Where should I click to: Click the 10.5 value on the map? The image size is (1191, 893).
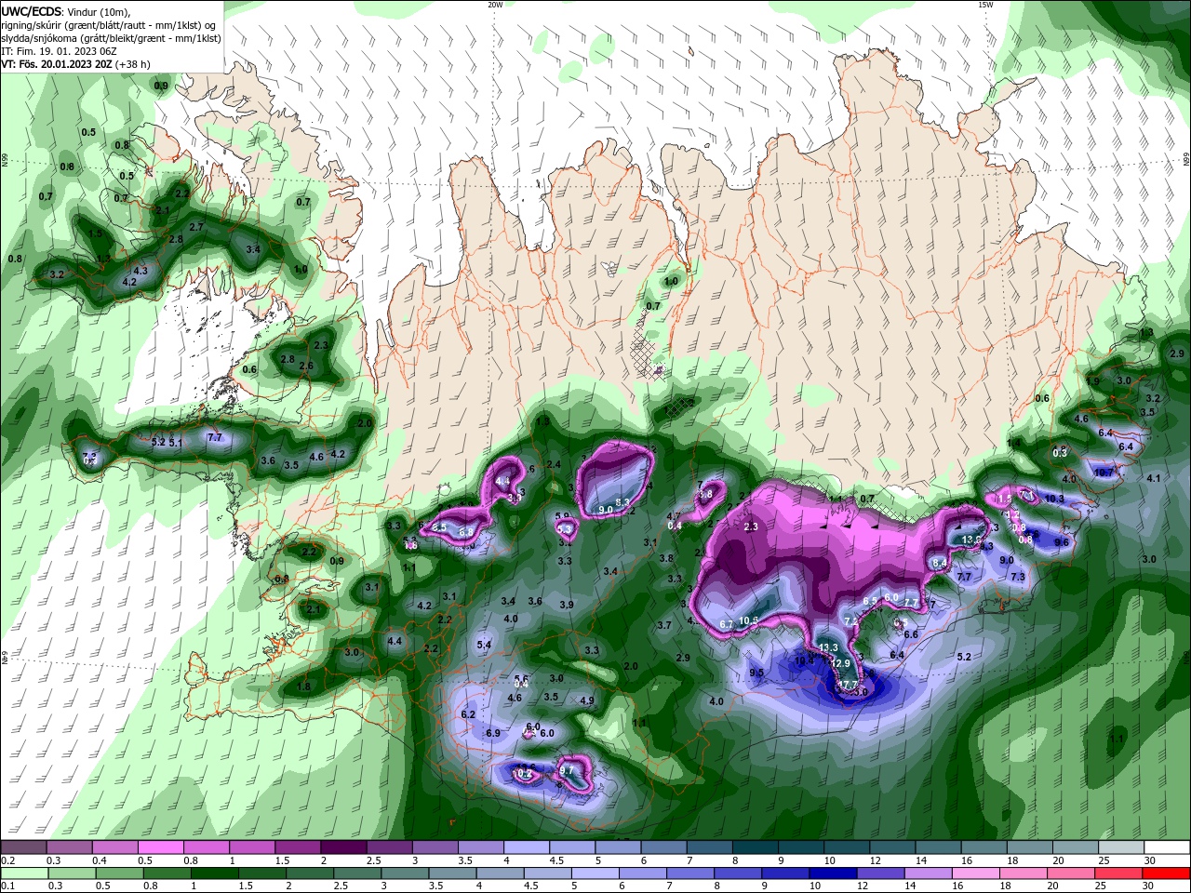click(x=749, y=620)
